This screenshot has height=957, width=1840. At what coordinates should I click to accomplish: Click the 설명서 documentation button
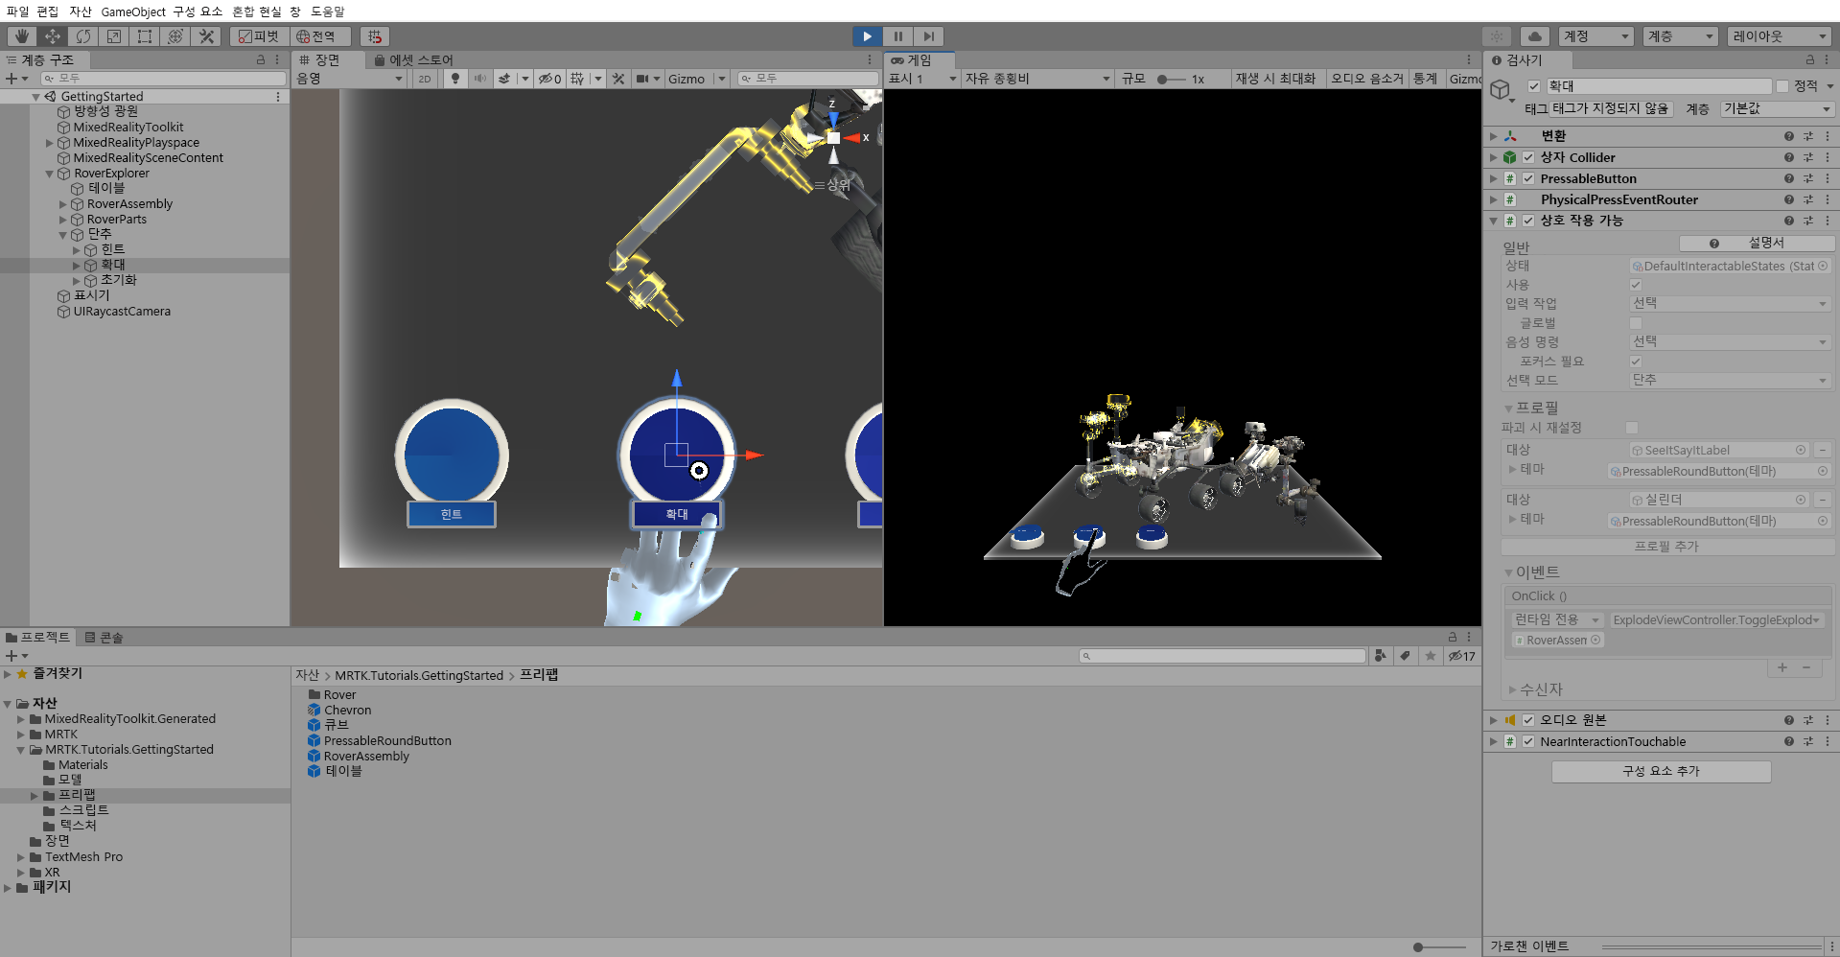coord(1757,244)
